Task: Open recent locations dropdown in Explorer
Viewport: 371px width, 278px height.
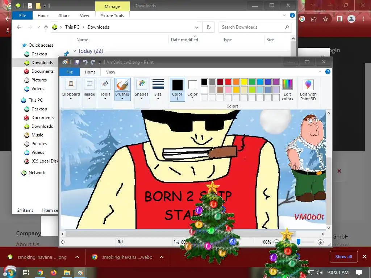Action: [x=38, y=27]
